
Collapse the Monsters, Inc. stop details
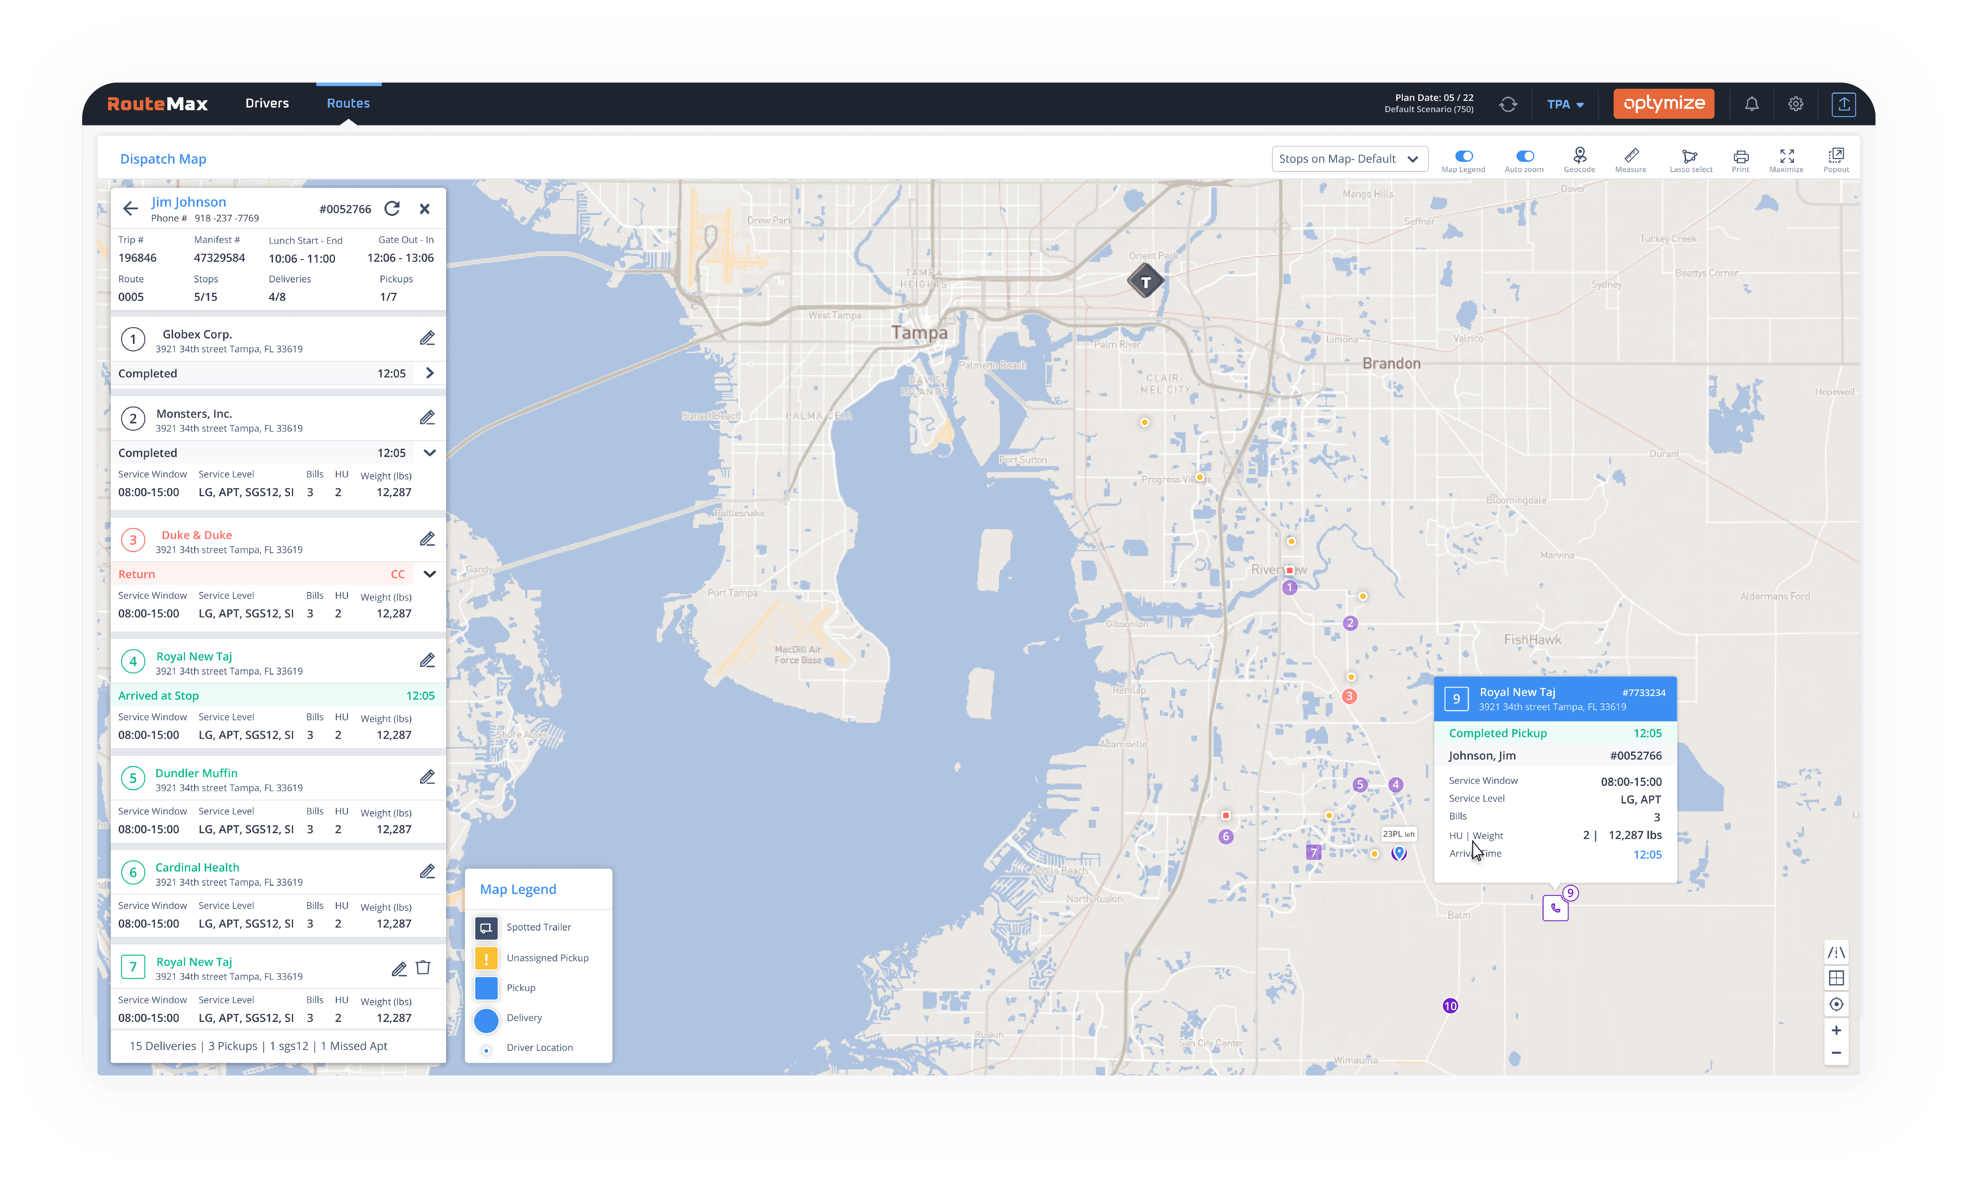point(429,453)
